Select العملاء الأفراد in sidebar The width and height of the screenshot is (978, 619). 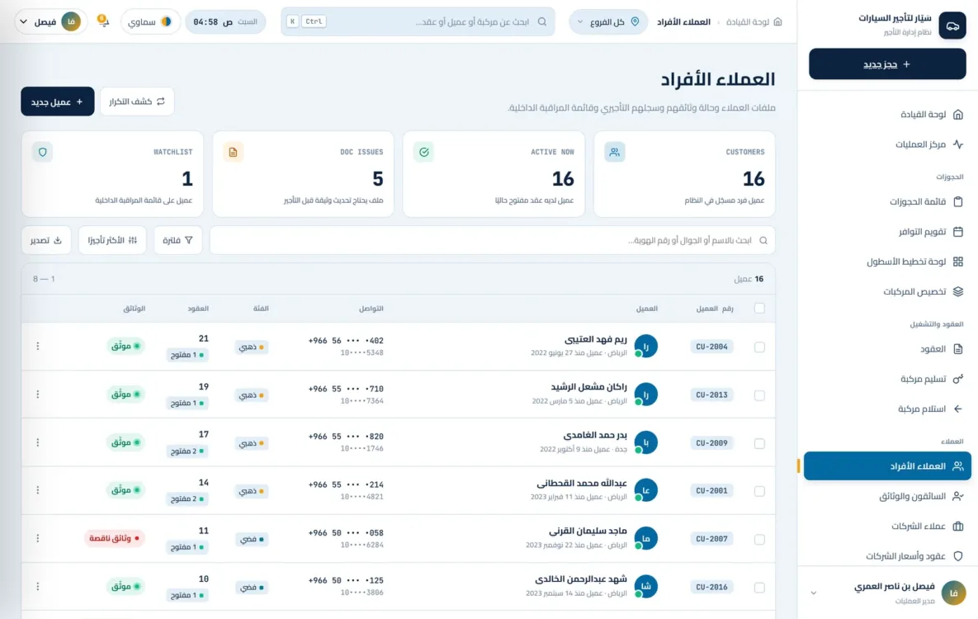click(887, 466)
